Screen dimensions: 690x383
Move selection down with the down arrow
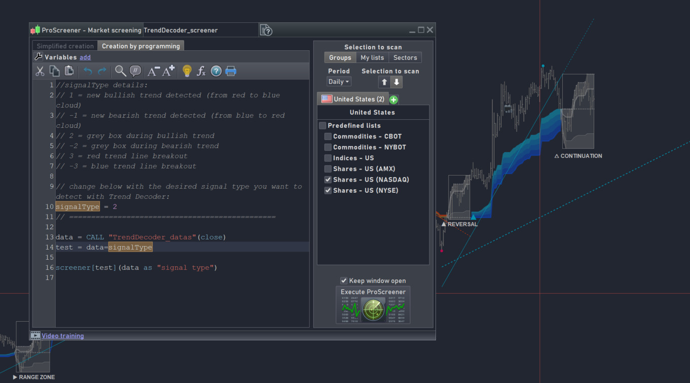tap(396, 82)
